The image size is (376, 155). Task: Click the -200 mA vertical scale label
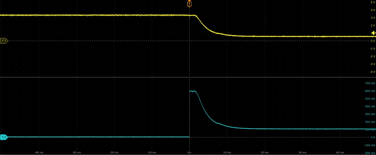tap(369, 153)
